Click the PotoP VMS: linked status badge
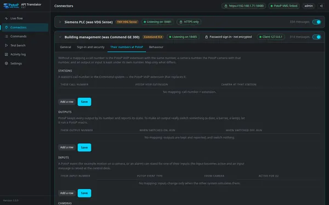 [x=284, y=6]
